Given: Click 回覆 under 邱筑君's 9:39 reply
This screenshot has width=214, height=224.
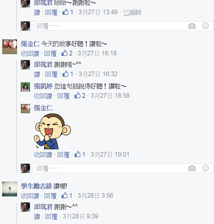Looking at the screenshot, I should click(51, 217).
